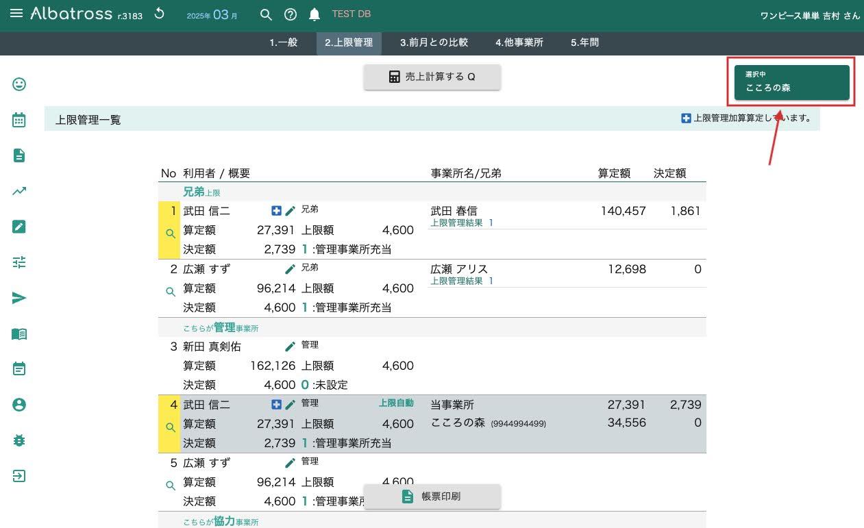864x528 pixels.
Task: Open the search magnifier in header
Action: coord(267,15)
